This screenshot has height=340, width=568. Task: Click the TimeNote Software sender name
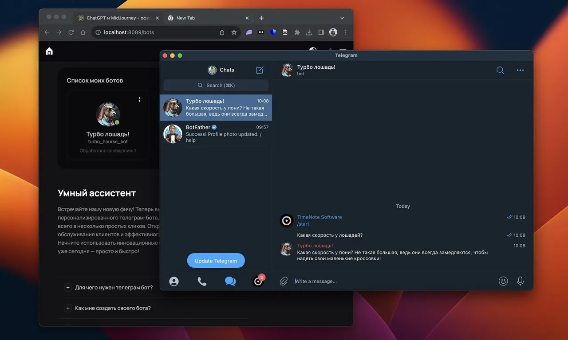[319, 217]
